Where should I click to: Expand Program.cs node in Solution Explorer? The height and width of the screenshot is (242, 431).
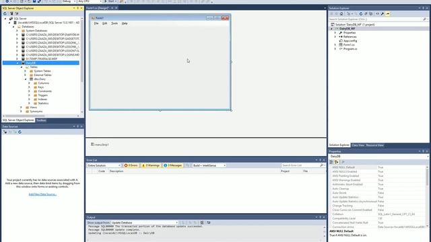335,49
